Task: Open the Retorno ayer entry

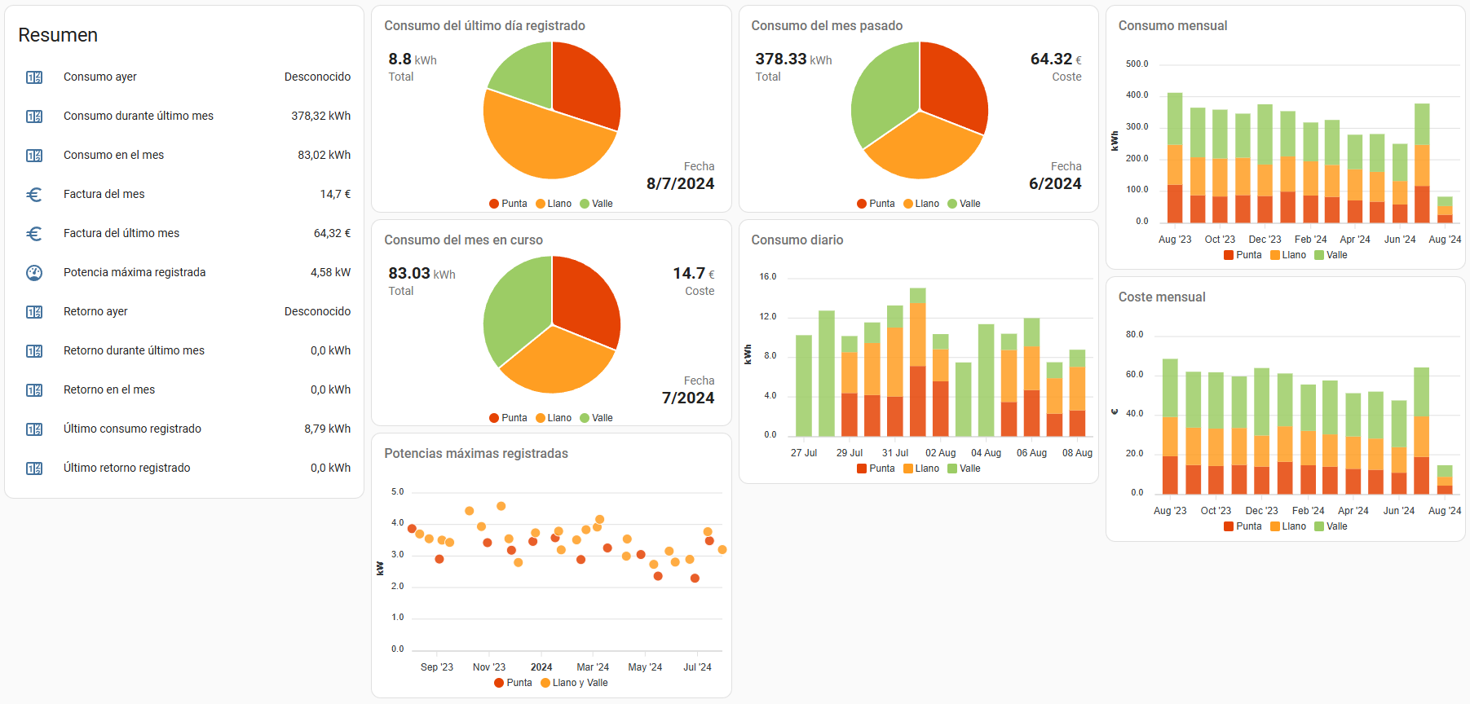Action: pyautogui.click(x=184, y=312)
